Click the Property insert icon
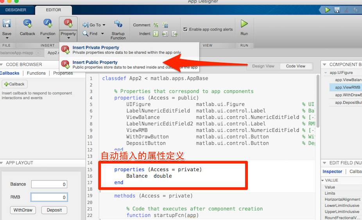Screen dimensions: 362x220 (x=68, y=23)
